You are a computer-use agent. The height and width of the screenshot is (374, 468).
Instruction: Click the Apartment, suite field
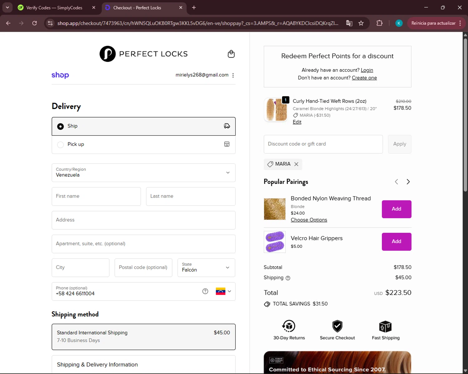144,244
